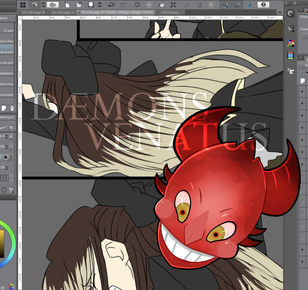Open the canvas tab list dropdown

(279, 12)
